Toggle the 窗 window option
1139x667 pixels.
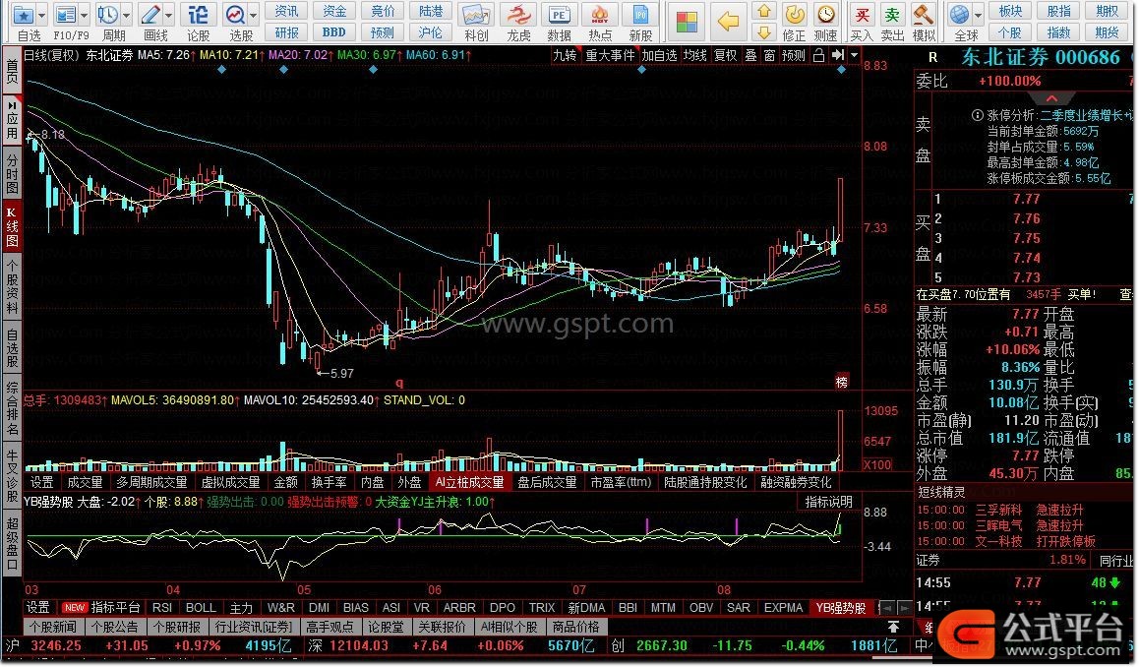click(770, 55)
